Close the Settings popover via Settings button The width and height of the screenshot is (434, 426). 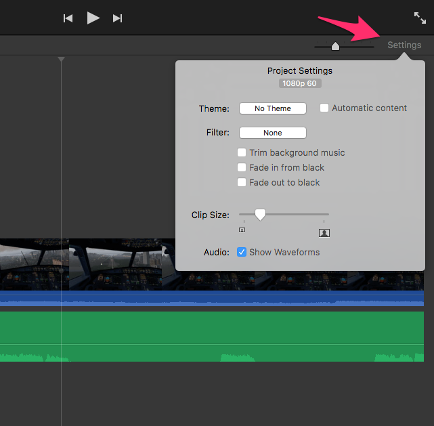tap(404, 45)
